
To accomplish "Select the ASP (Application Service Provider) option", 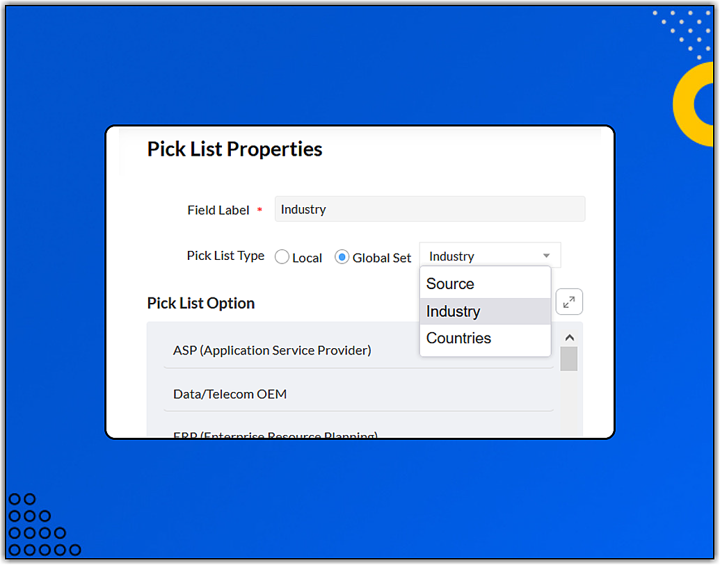I will point(272,350).
